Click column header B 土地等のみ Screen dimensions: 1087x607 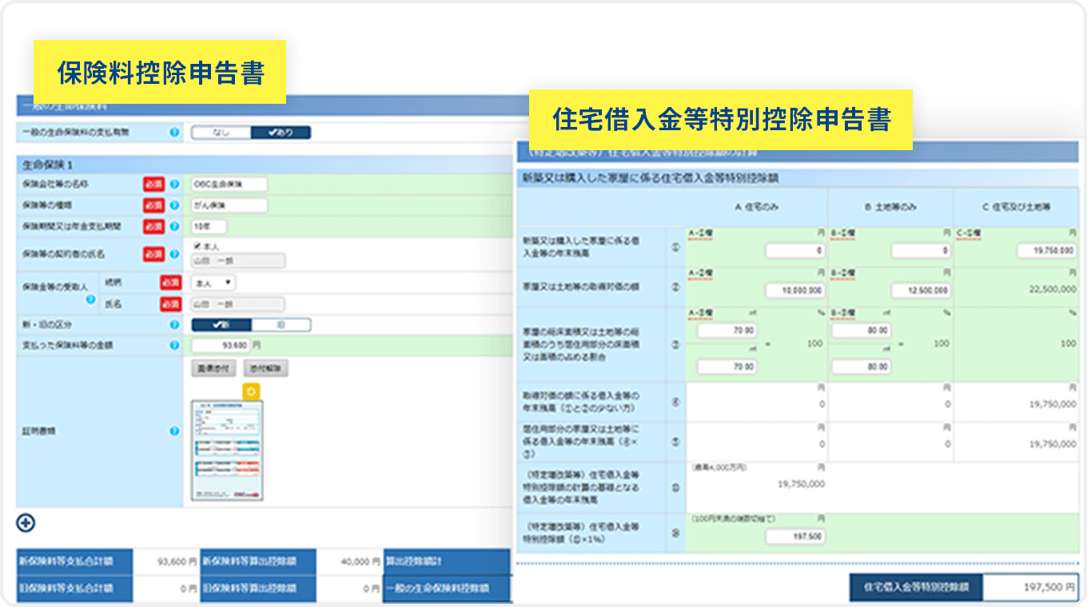890,207
